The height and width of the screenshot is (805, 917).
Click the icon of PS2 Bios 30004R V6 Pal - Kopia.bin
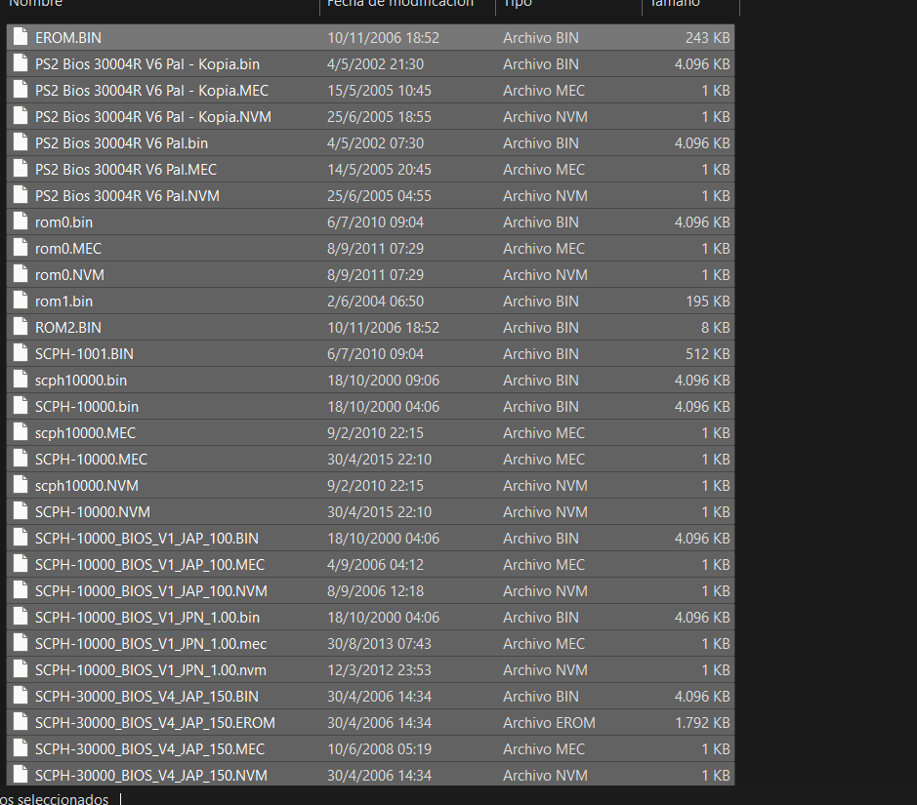pyautogui.click(x=21, y=63)
